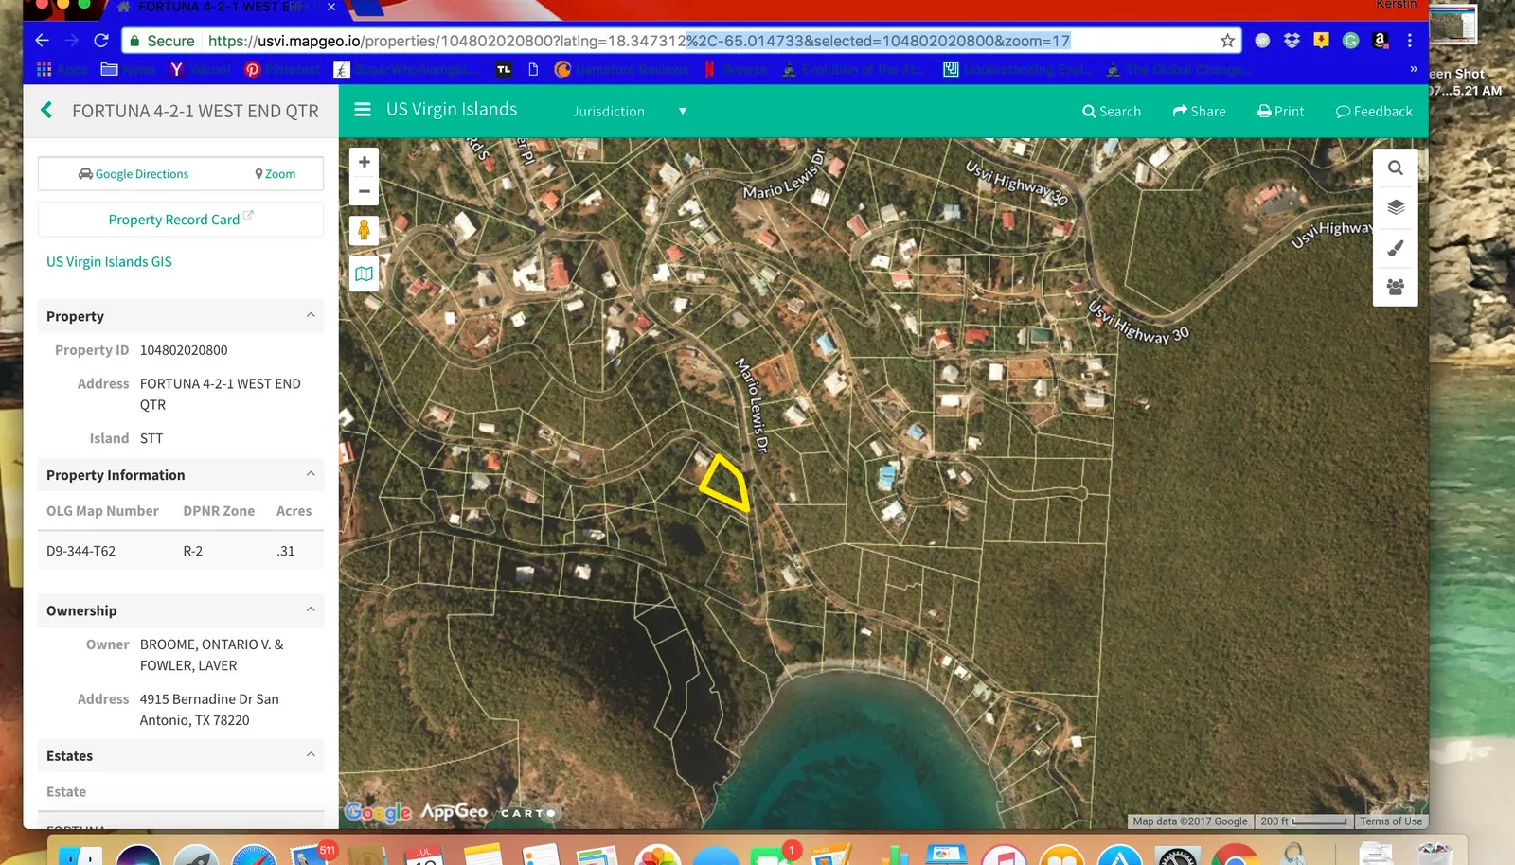This screenshot has height=865, width=1515.
Task: Click the Print icon in the header
Action: tap(1280, 111)
